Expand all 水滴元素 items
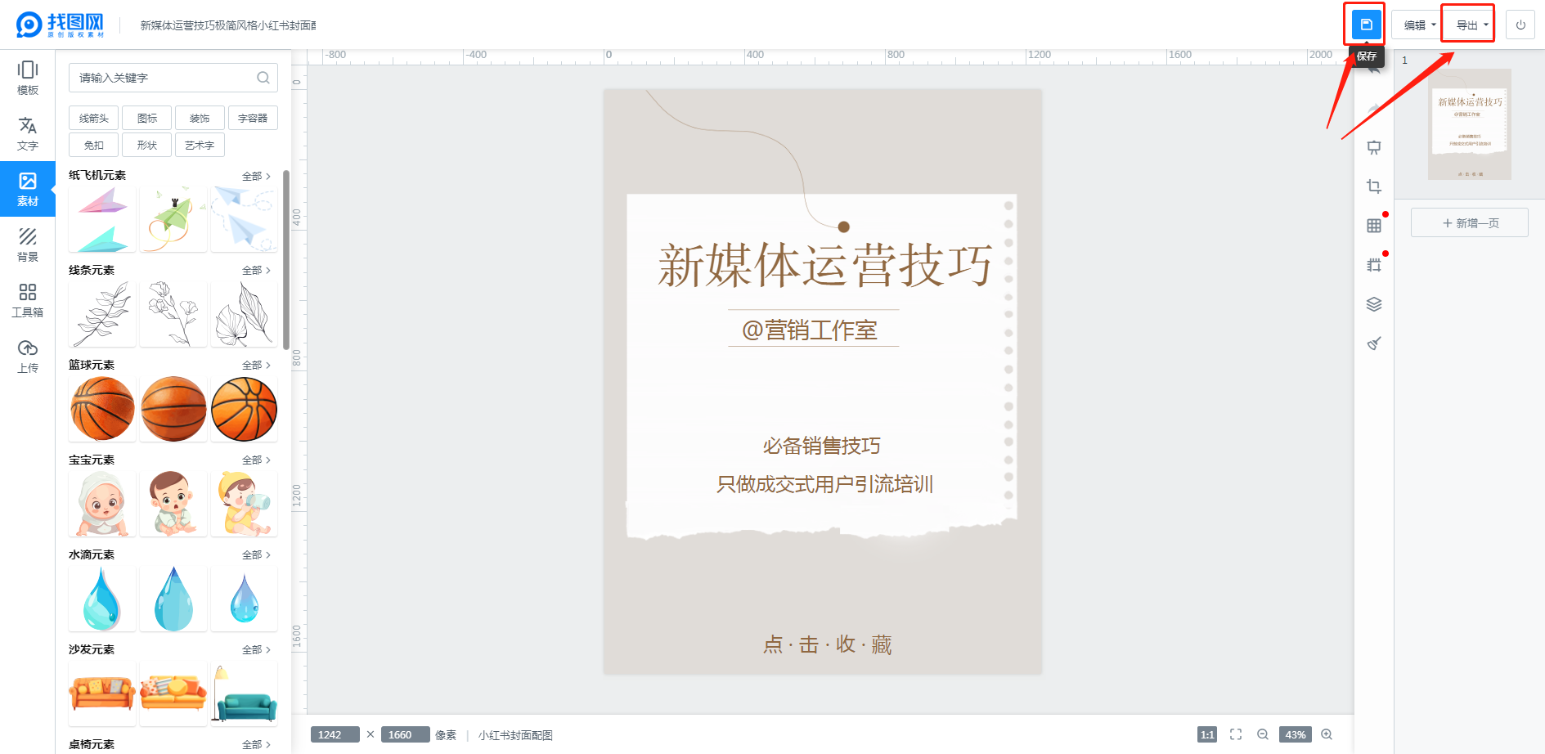The width and height of the screenshot is (1545, 754). tap(256, 555)
